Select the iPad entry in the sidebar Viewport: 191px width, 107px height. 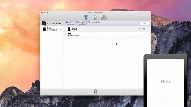pyautogui.click(x=52, y=29)
